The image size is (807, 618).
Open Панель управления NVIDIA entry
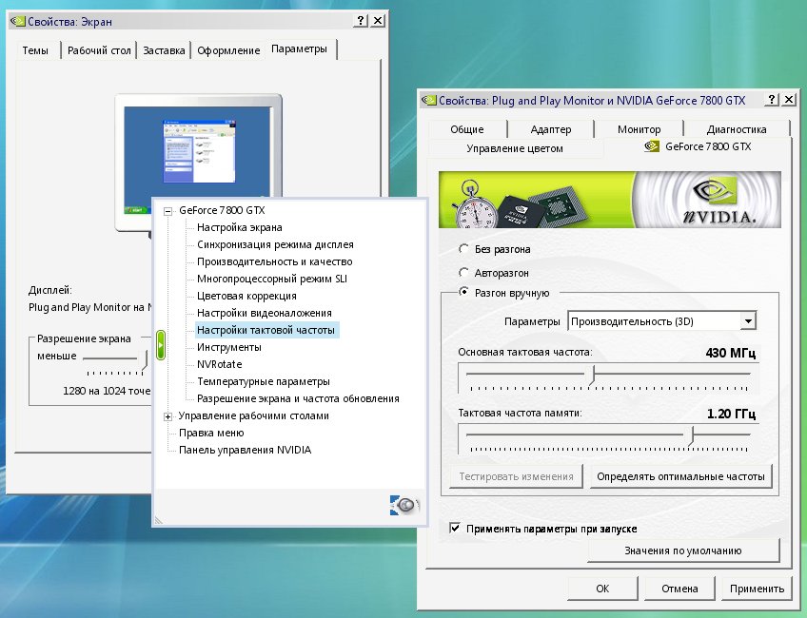pos(245,450)
